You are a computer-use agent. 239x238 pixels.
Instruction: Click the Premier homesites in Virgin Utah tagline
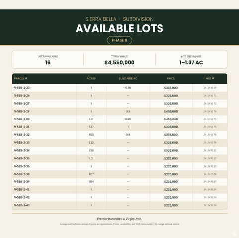coord(119,219)
